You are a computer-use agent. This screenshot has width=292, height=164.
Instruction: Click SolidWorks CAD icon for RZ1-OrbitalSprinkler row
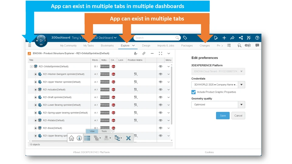coord(113,67)
